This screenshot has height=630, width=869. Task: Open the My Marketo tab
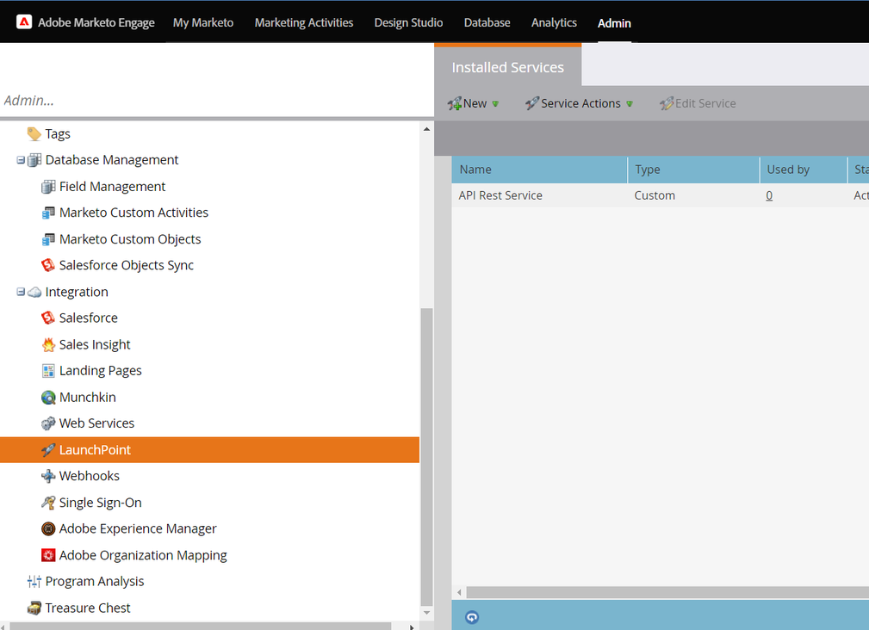pos(203,22)
